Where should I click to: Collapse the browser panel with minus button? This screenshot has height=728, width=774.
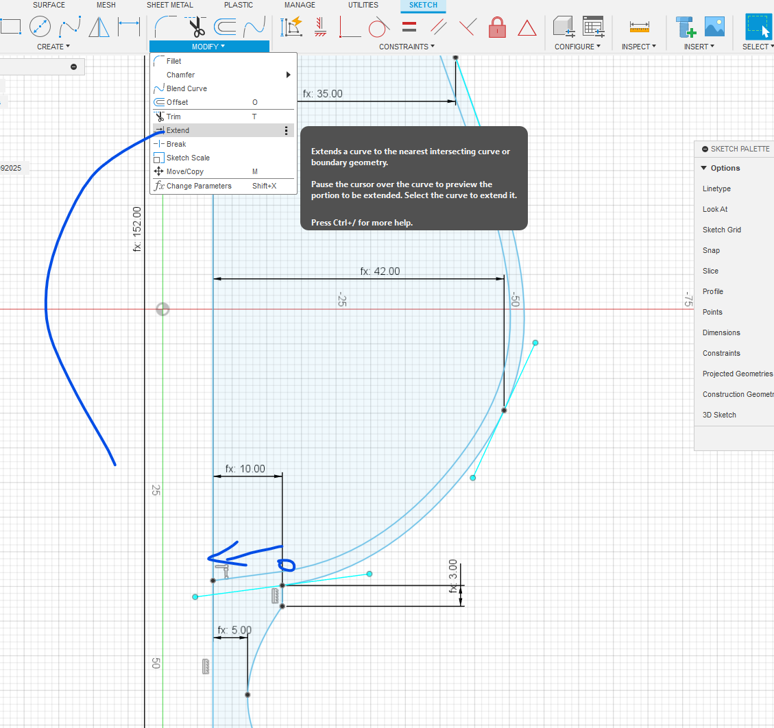[x=73, y=67]
